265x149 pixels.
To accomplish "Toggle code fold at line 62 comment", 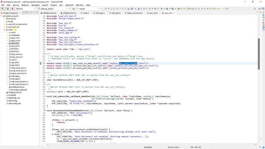I will pos(46,73).
